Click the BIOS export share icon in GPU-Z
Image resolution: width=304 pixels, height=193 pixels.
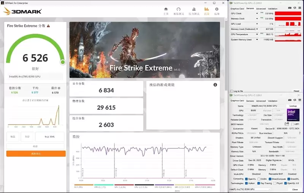tap(287, 124)
